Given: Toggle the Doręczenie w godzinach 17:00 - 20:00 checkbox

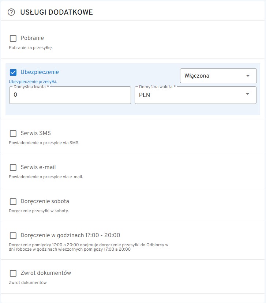Looking at the screenshot, I should [x=13, y=235].
